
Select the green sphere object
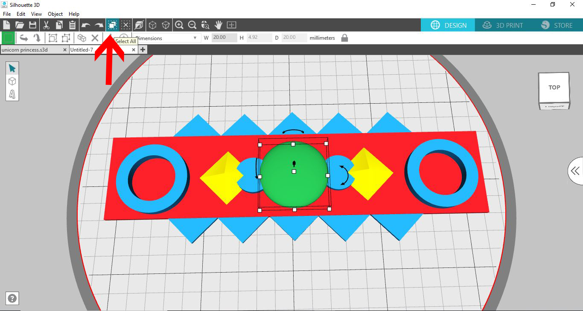294,174
